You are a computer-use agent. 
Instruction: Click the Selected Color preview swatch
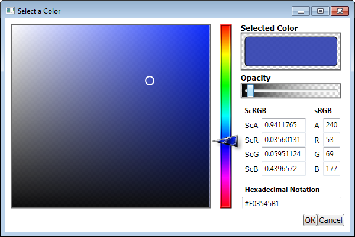click(291, 52)
